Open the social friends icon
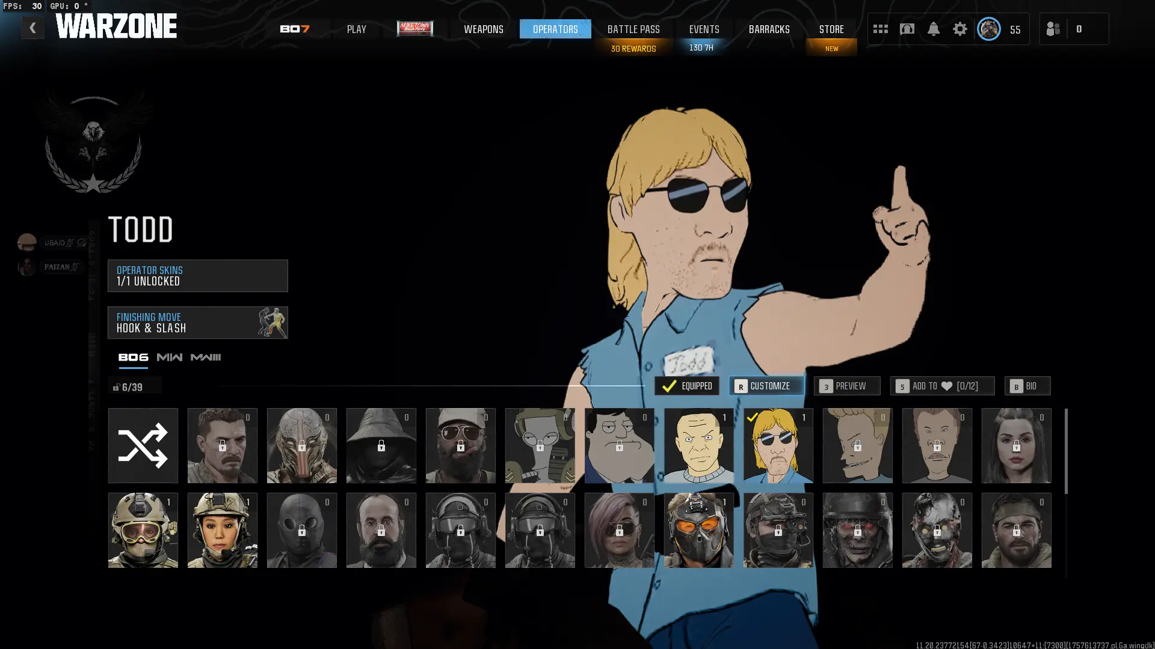1155x649 pixels. [1053, 29]
